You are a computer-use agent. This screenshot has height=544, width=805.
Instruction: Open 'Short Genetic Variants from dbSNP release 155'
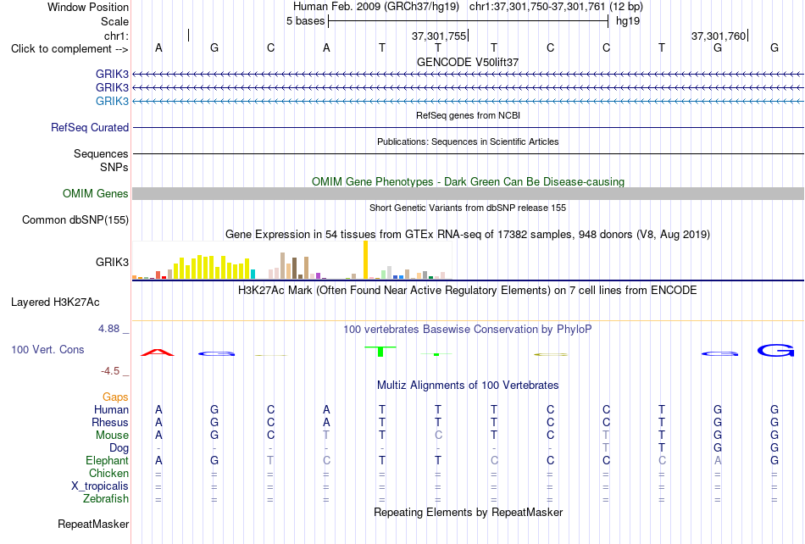tap(468, 208)
